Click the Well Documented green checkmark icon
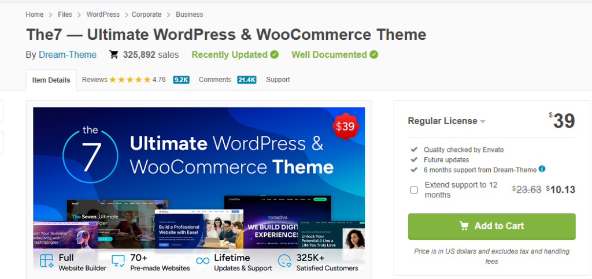 [x=374, y=55]
